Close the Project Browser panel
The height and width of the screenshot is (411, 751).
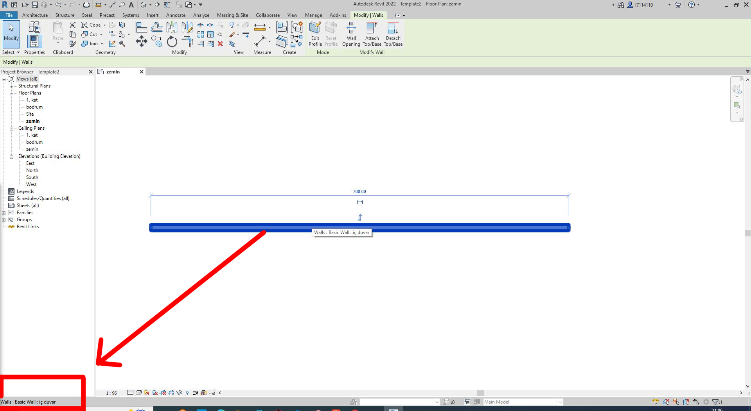[x=91, y=71]
